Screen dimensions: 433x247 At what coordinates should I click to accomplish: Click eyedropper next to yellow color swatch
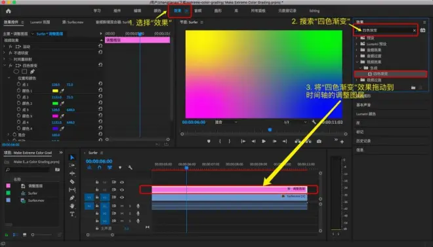coord(62,90)
